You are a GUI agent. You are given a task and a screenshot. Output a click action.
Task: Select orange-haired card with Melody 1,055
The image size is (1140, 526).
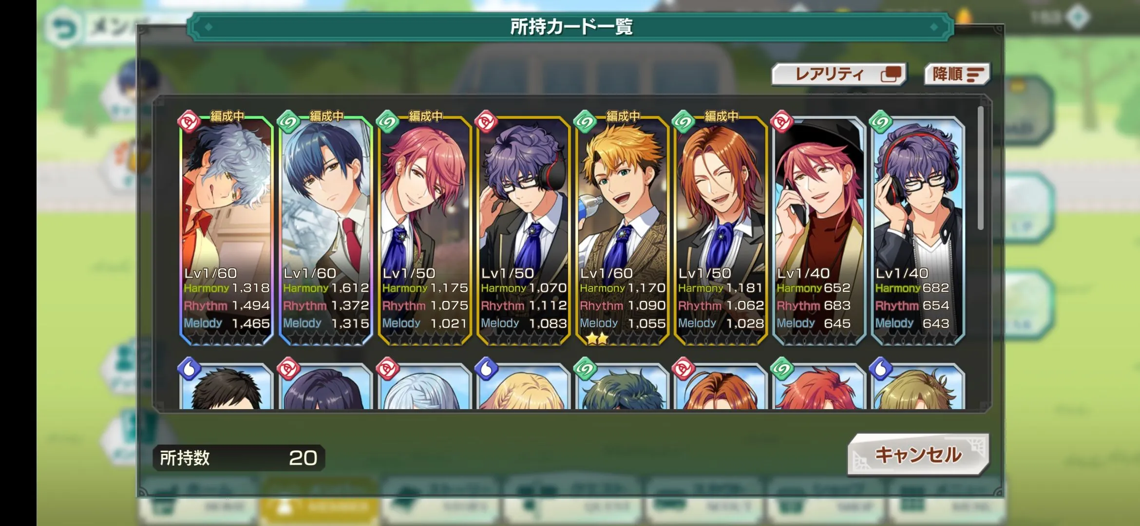tap(623, 231)
